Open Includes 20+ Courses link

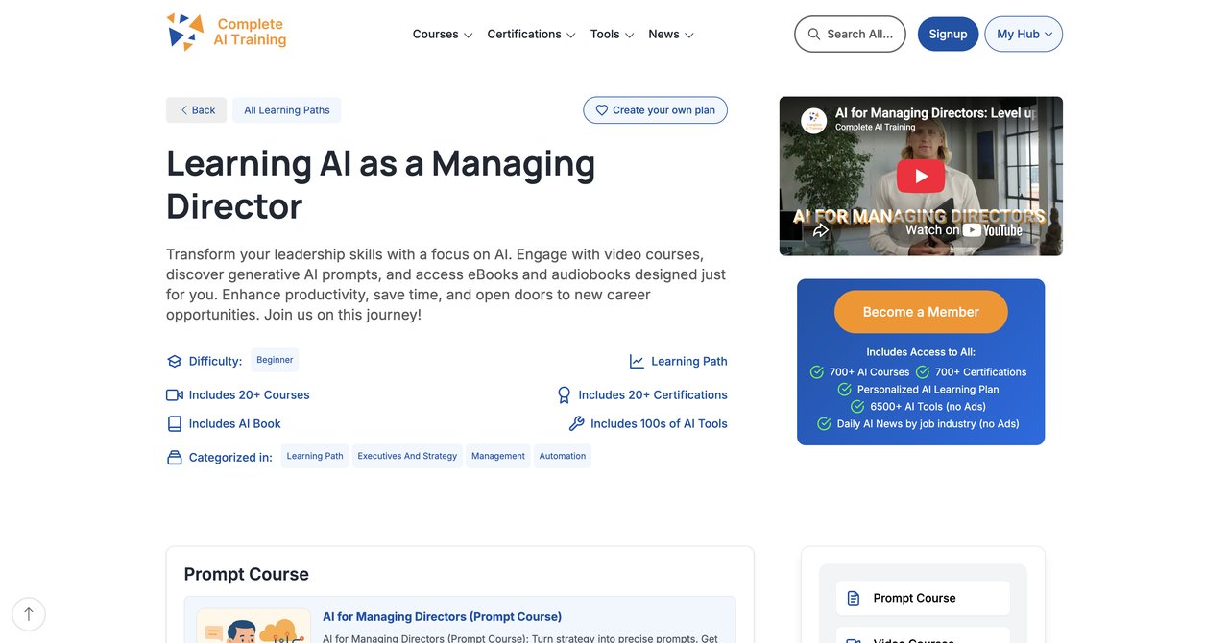pos(249,395)
